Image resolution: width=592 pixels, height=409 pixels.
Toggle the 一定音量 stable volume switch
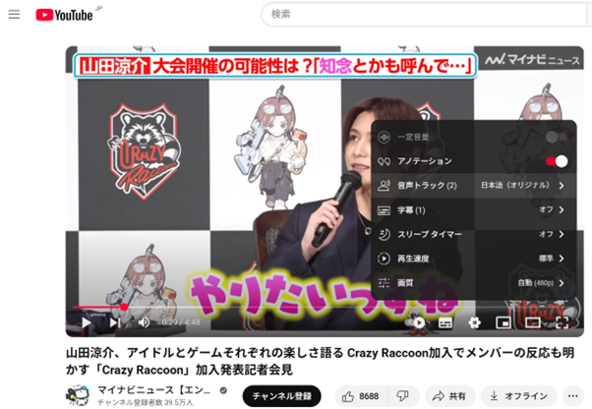pos(557,138)
